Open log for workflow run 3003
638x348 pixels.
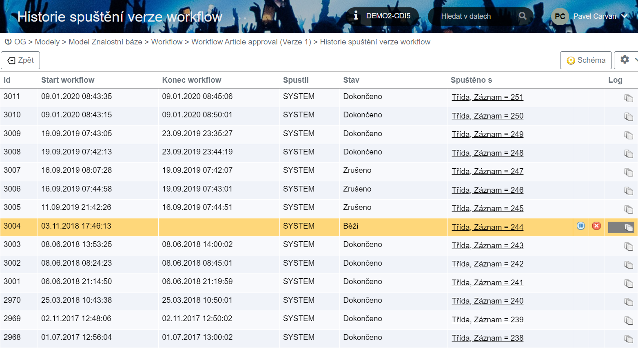[x=629, y=246]
